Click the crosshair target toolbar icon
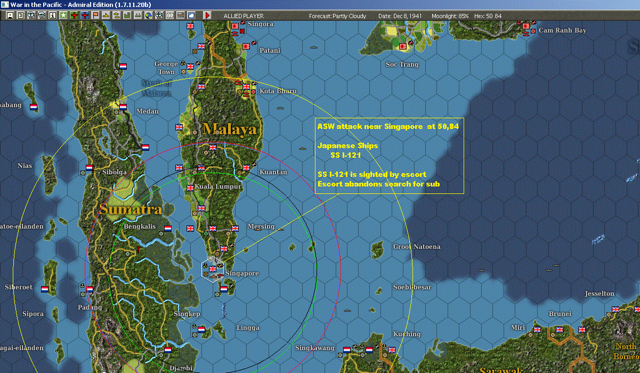 click(159, 15)
